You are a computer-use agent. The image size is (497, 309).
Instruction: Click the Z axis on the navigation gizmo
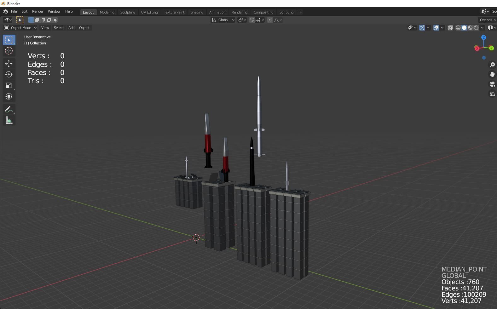point(483,37)
